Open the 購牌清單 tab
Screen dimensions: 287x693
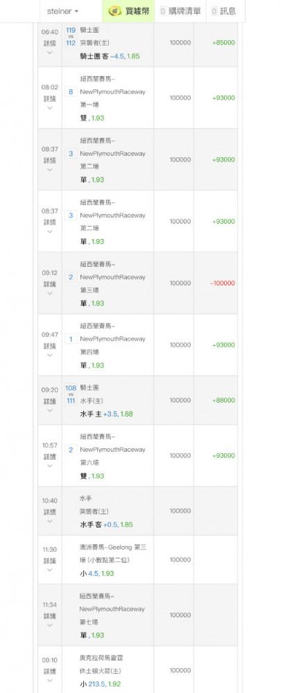(x=180, y=11)
